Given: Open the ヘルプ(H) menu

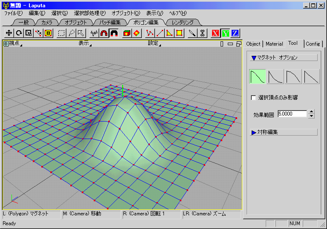Looking at the screenshot, I should (x=178, y=13).
